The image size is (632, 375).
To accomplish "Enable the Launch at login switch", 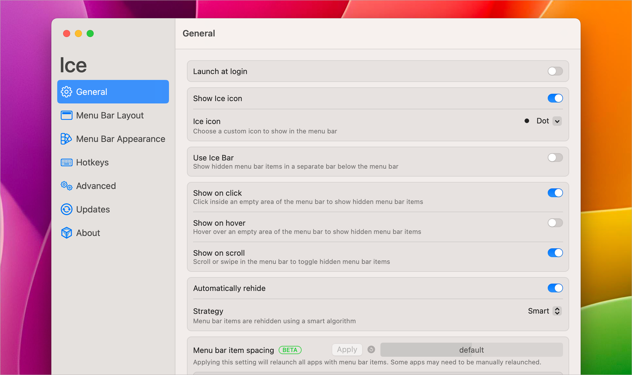I will [x=555, y=71].
